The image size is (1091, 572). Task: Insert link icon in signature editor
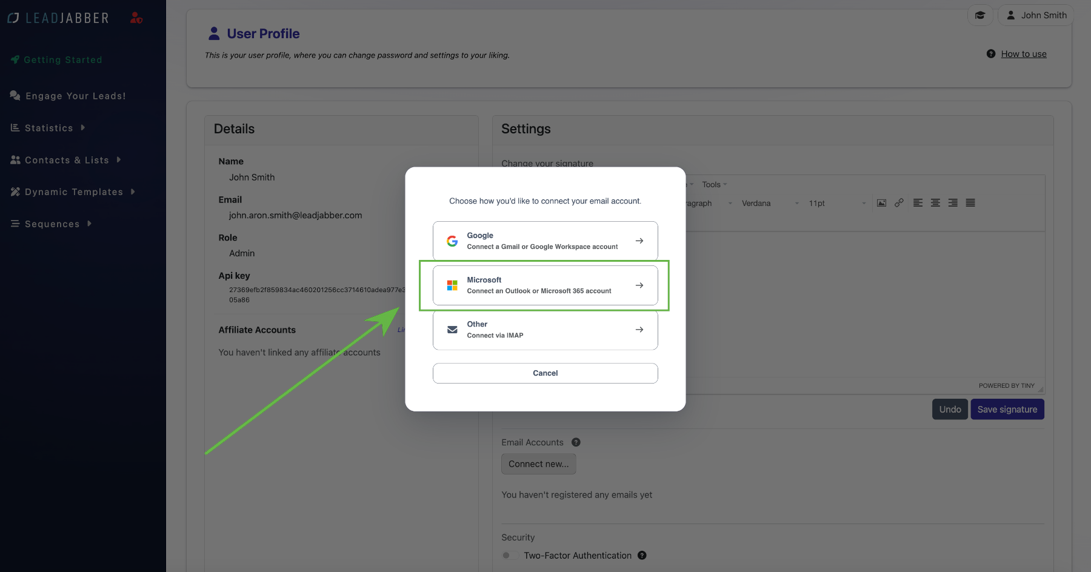click(899, 203)
